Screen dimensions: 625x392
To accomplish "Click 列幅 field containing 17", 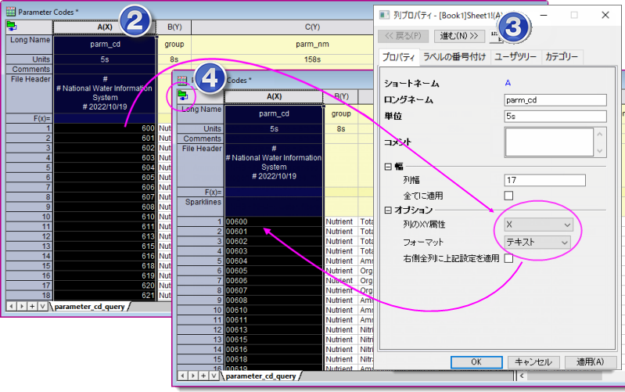I will (545, 180).
